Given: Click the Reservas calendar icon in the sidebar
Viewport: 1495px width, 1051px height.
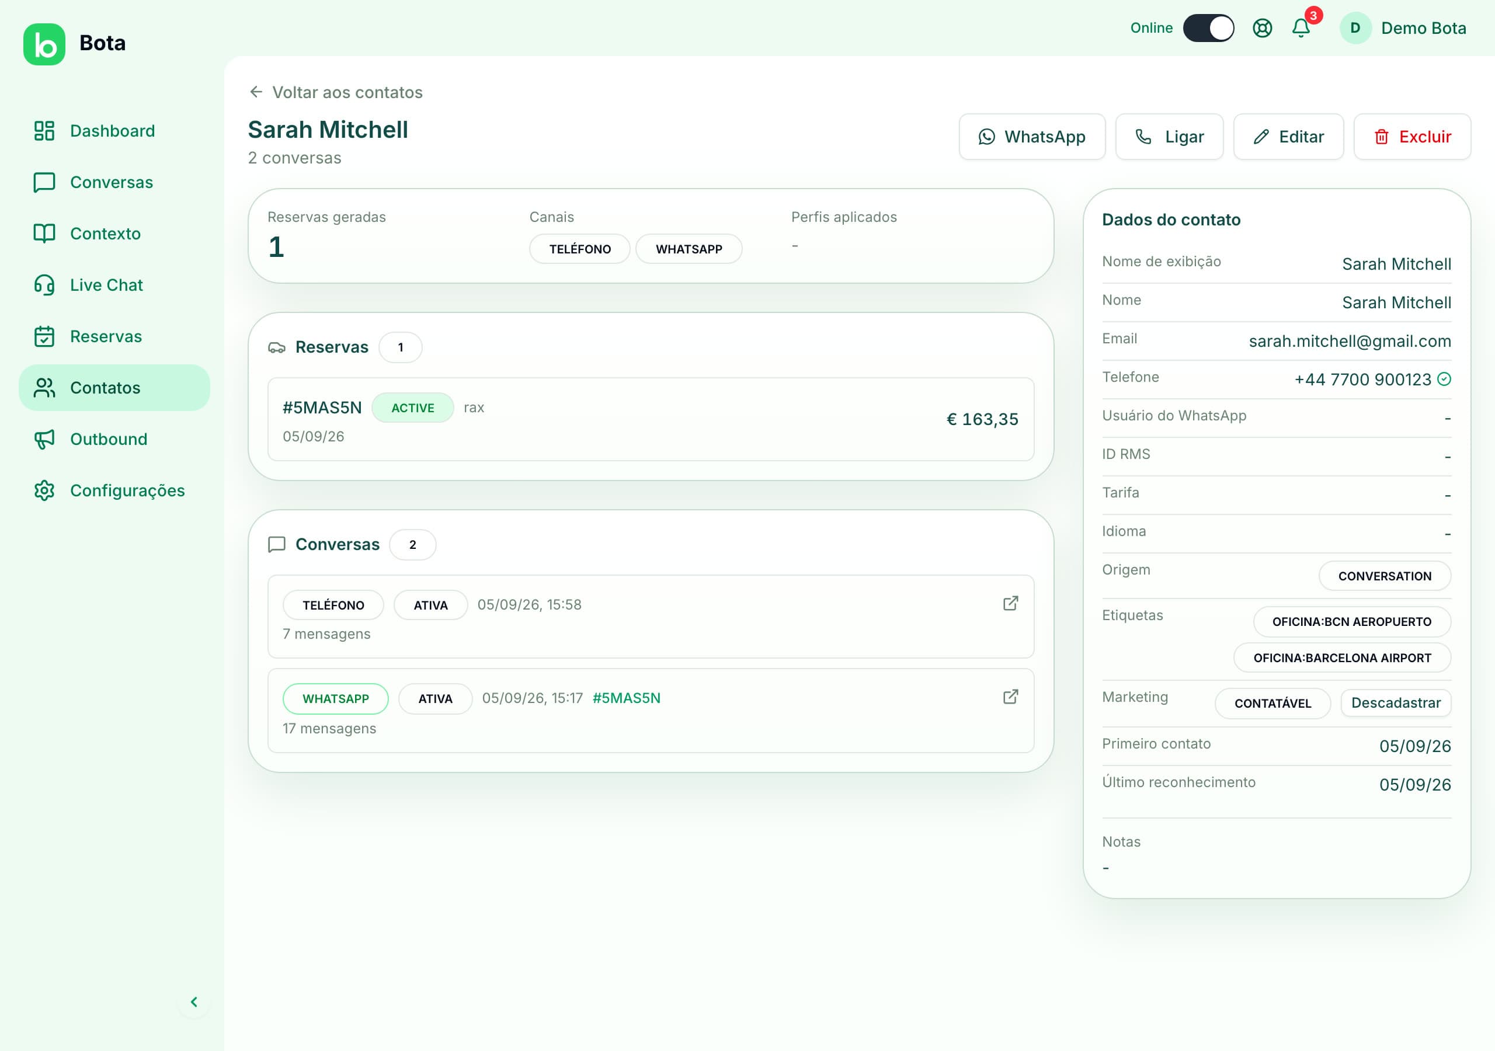Looking at the screenshot, I should [x=44, y=337].
